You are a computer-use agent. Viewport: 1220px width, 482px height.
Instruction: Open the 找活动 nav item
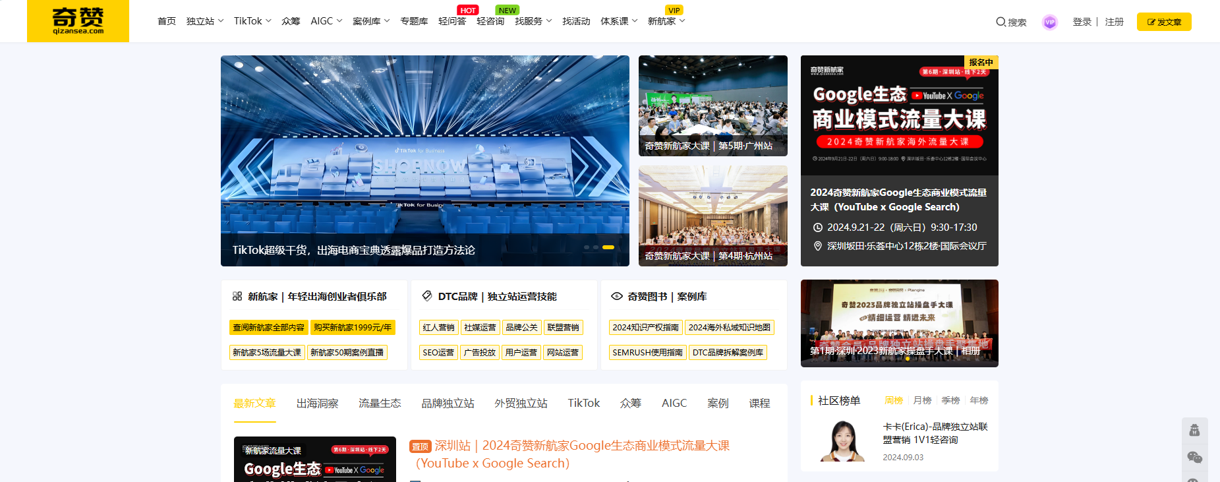click(x=576, y=21)
